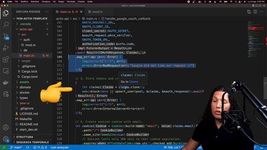Open the Accounts menu icon
This screenshot has height=150, width=267.
click(x=5, y=127)
